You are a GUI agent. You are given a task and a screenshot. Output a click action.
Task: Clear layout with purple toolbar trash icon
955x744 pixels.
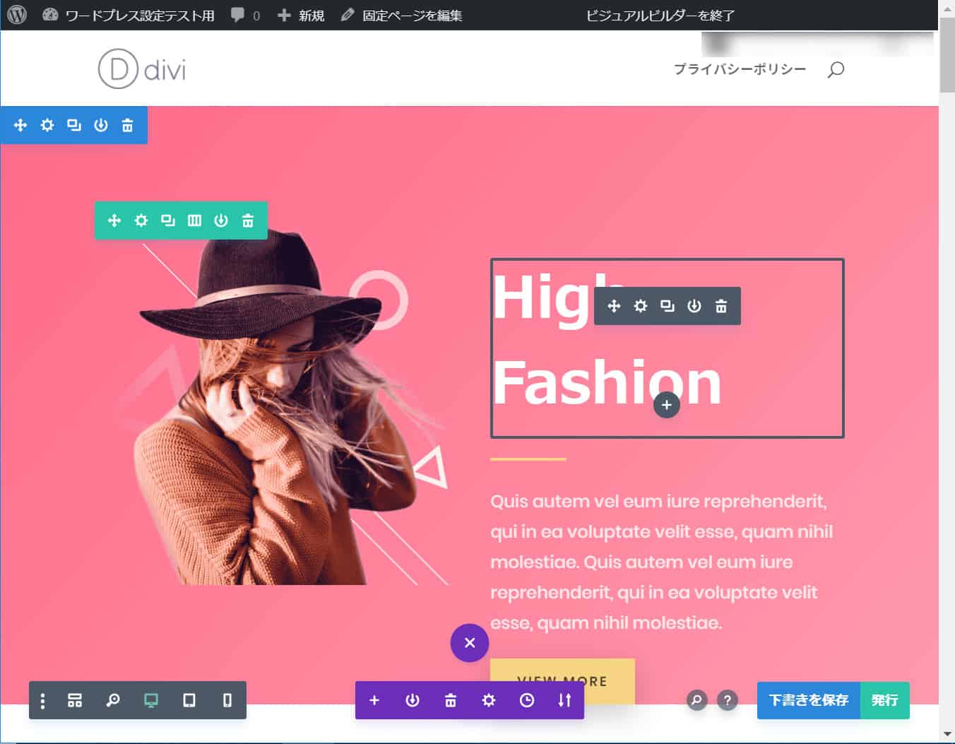click(x=451, y=700)
